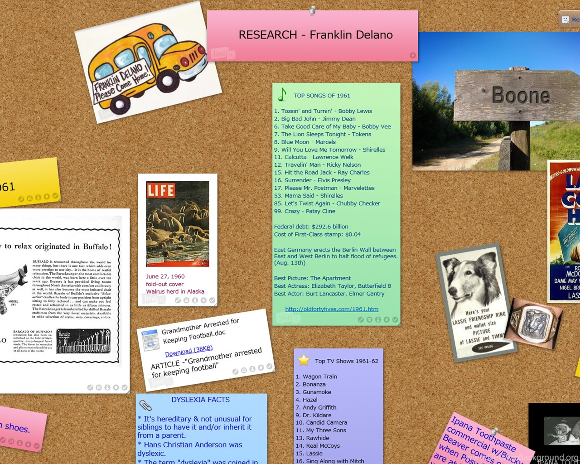Click corner icon of RESEARCH Franklin Delano note
This screenshot has width=580, height=464.
[x=413, y=56]
